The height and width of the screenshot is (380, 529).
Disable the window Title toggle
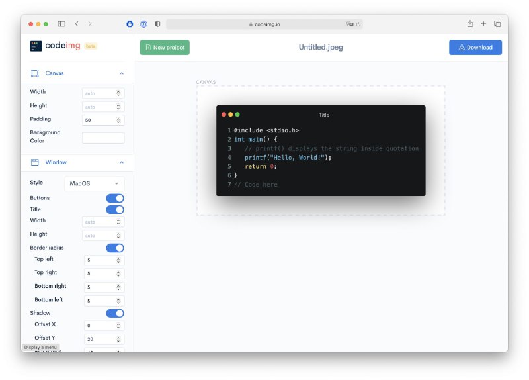click(115, 209)
